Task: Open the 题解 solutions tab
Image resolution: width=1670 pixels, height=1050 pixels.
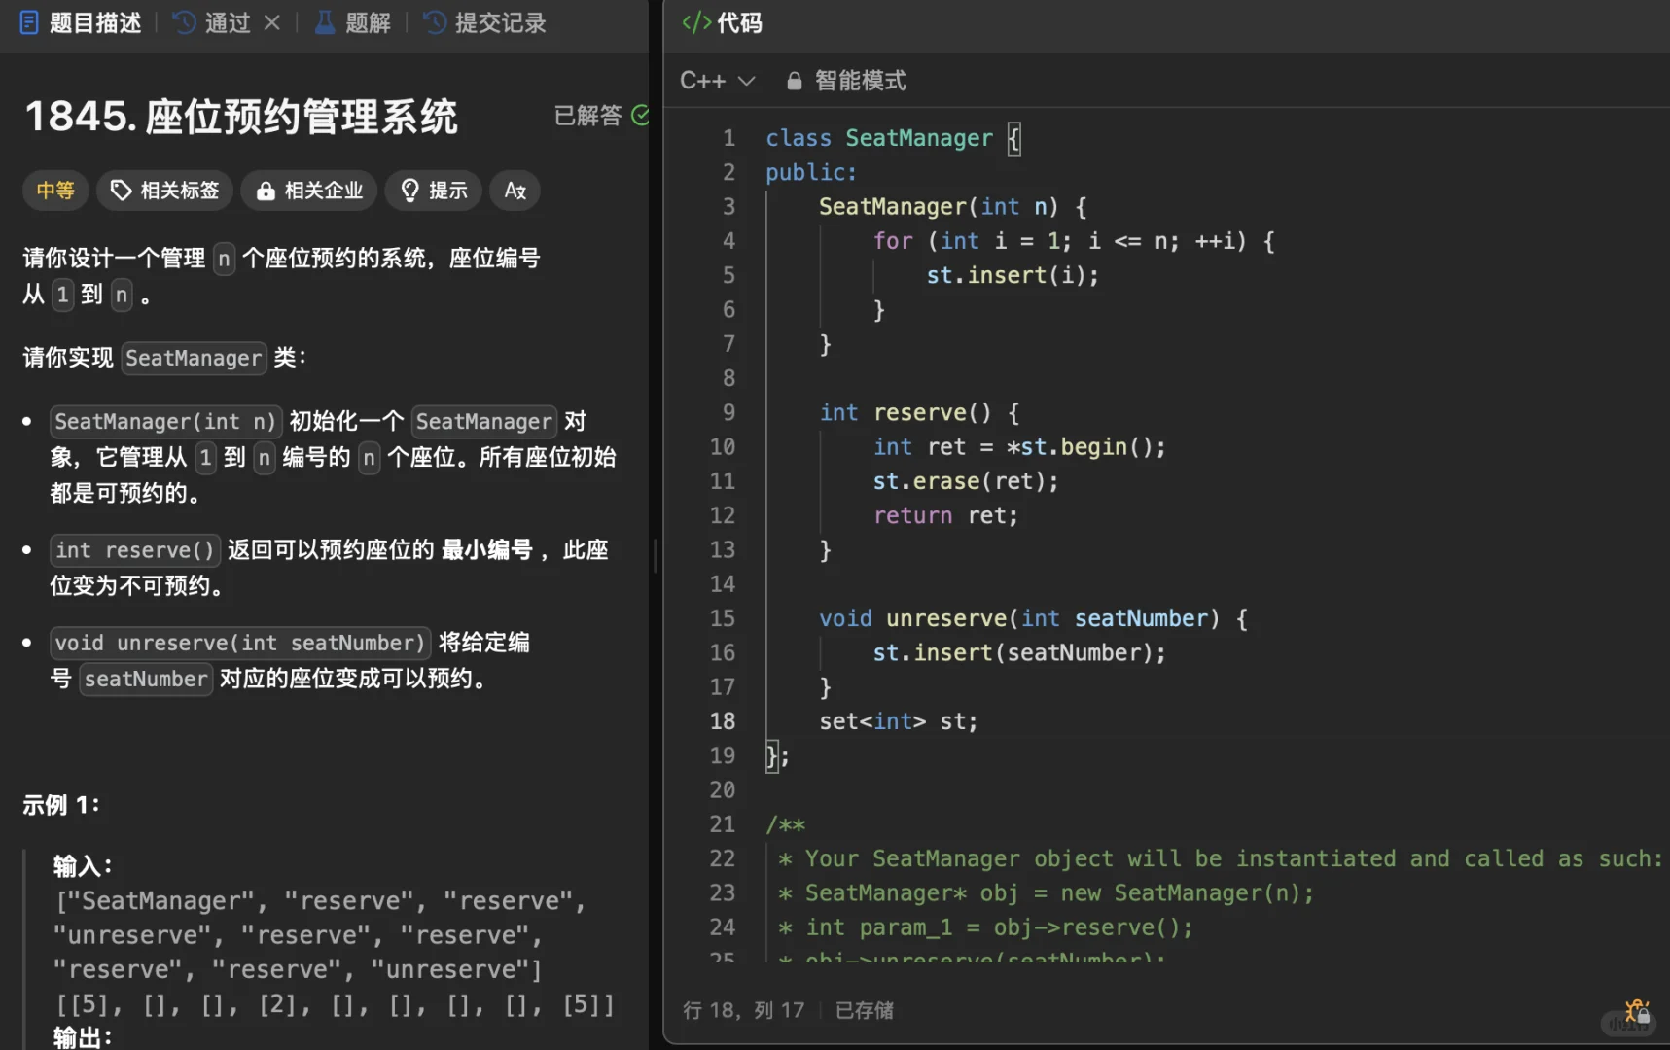Action: (x=353, y=22)
